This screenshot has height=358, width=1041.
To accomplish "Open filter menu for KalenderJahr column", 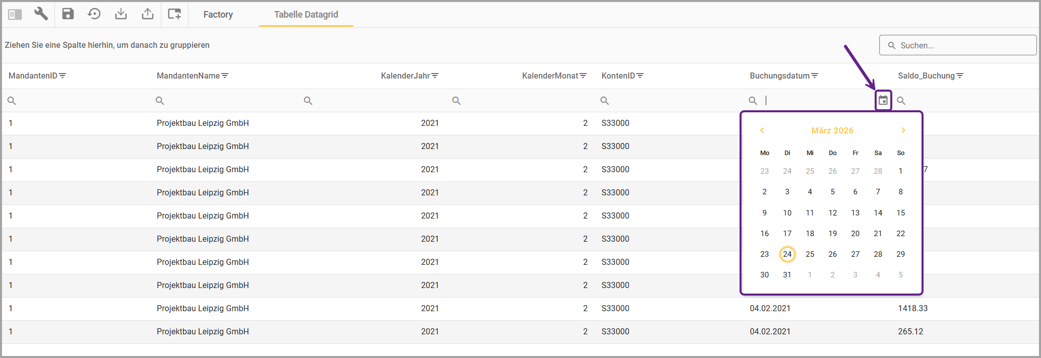I will point(435,76).
